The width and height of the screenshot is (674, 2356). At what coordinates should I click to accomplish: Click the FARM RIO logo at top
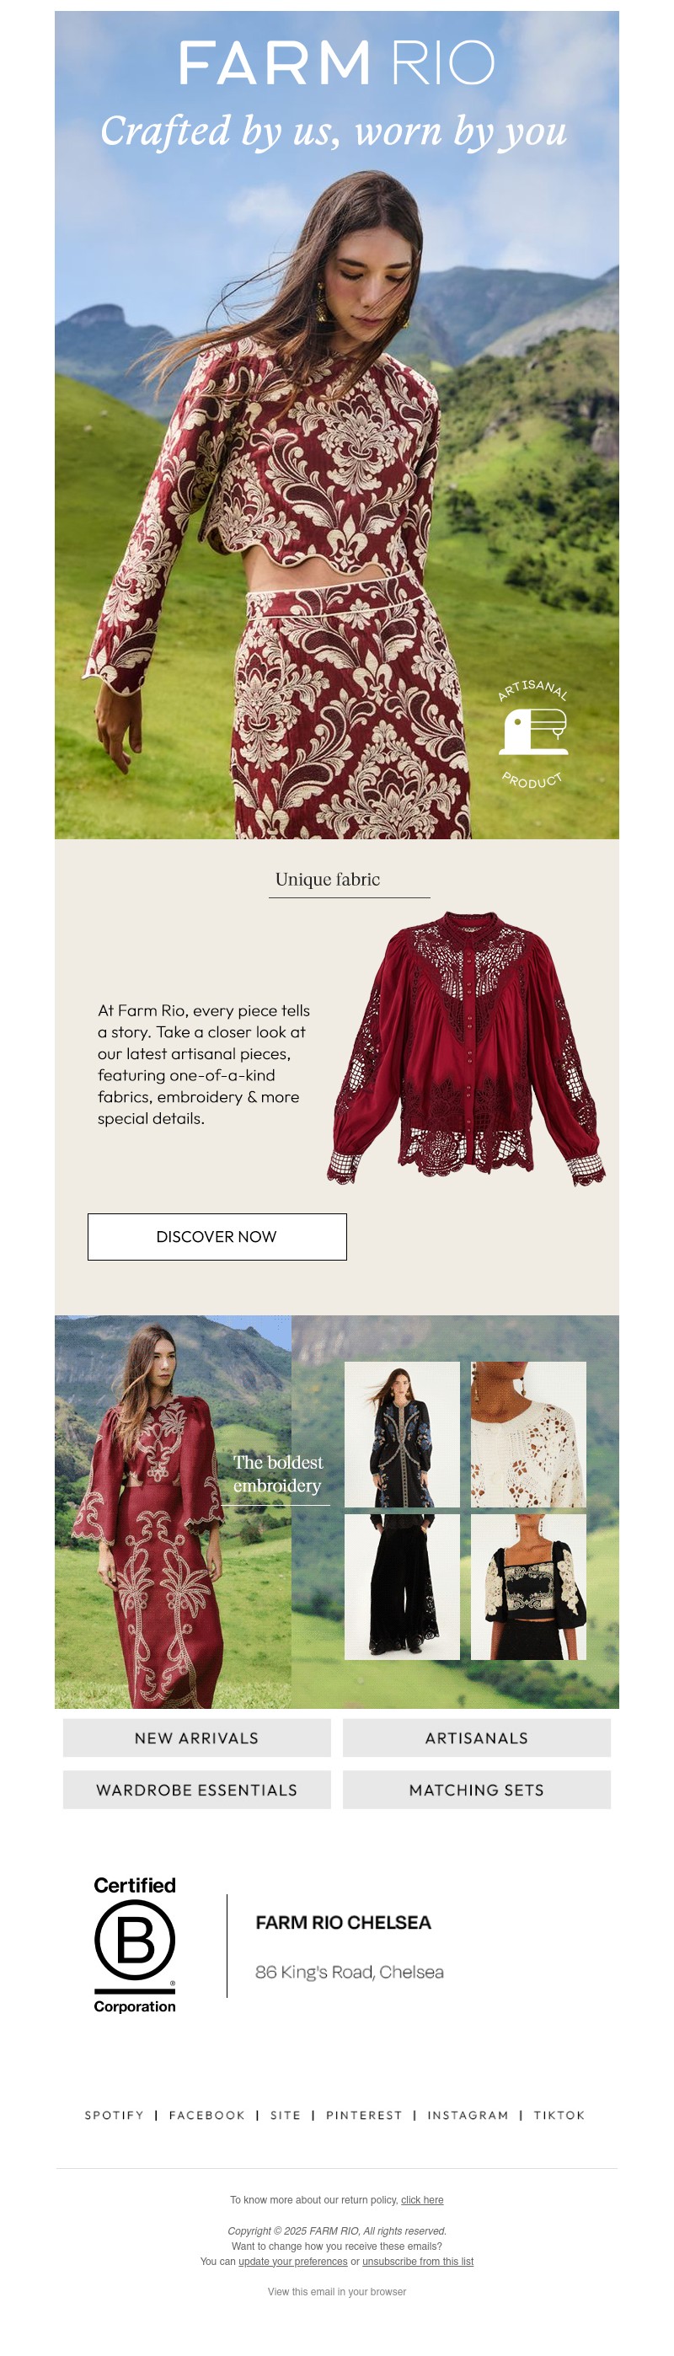click(x=336, y=62)
